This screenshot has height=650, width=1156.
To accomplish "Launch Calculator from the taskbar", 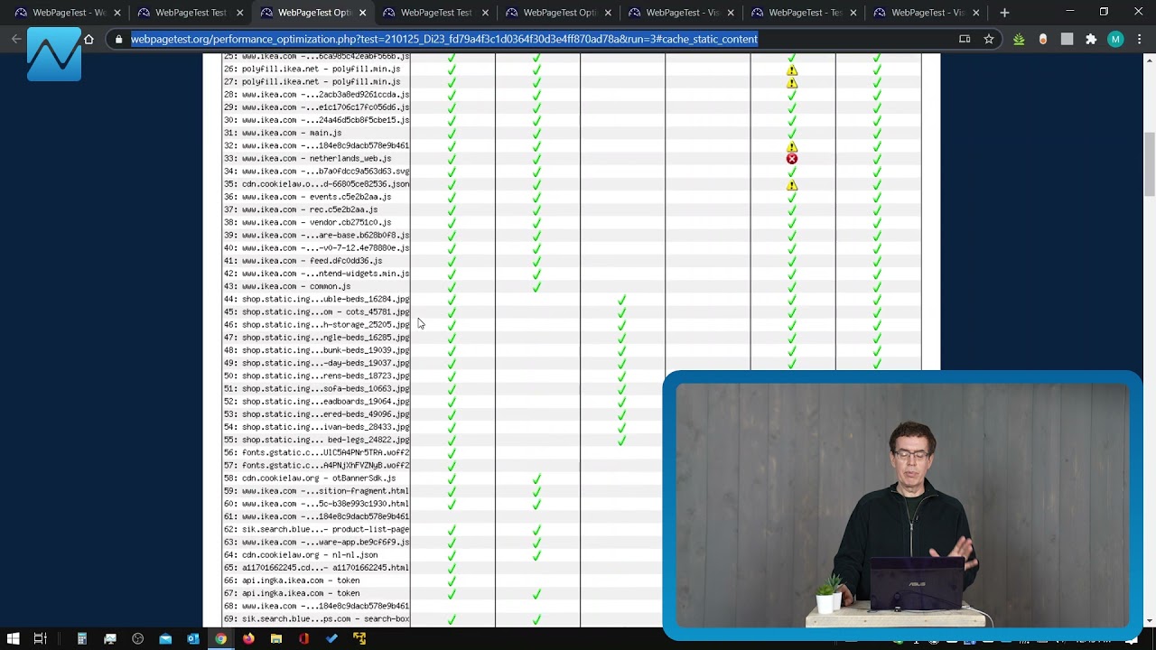I will pyautogui.click(x=81, y=638).
